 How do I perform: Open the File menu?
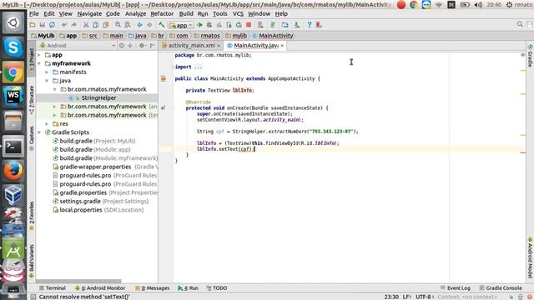point(33,13)
